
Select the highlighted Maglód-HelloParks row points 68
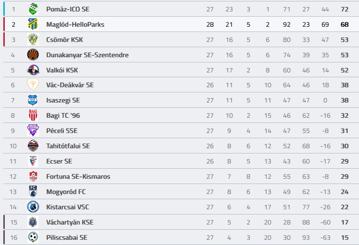(x=345, y=24)
